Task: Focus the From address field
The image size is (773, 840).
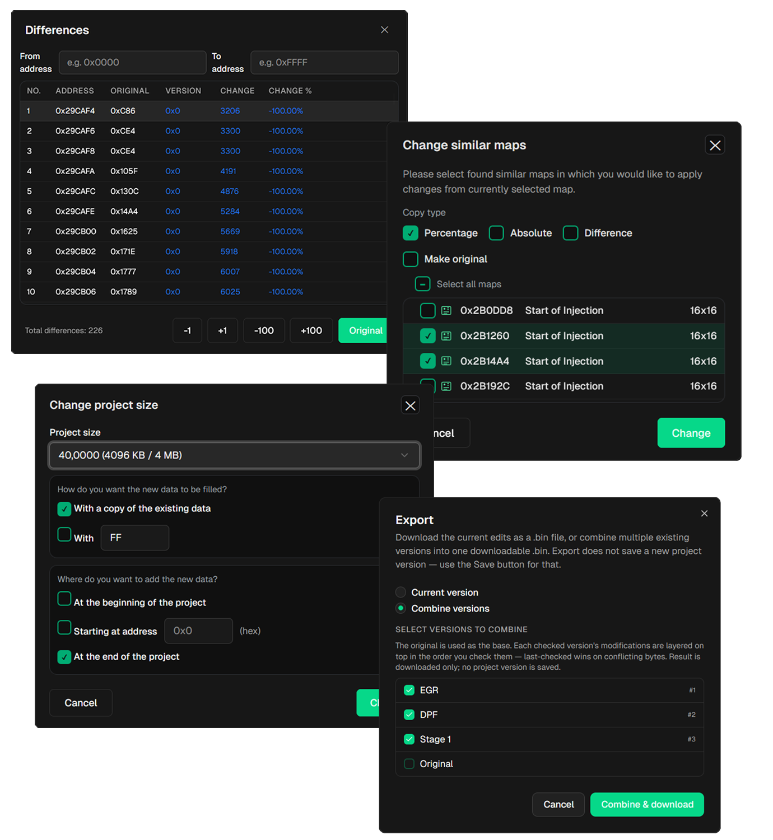Action: [x=132, y=62]
